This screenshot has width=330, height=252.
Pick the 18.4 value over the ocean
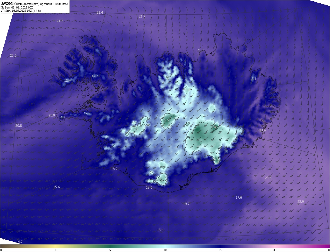160,230
